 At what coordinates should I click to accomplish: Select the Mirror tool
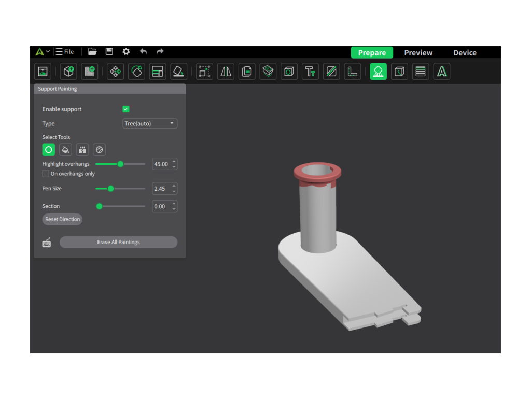226,72
